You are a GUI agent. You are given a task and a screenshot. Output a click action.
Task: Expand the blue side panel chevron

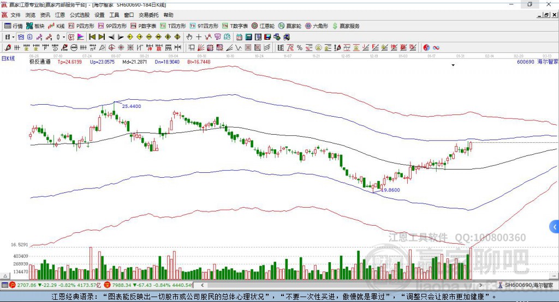pyautogui.click(x=555, y=227)
